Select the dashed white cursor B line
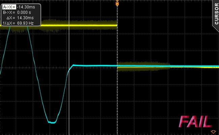 pyautogui.click(x=117, y=84)
